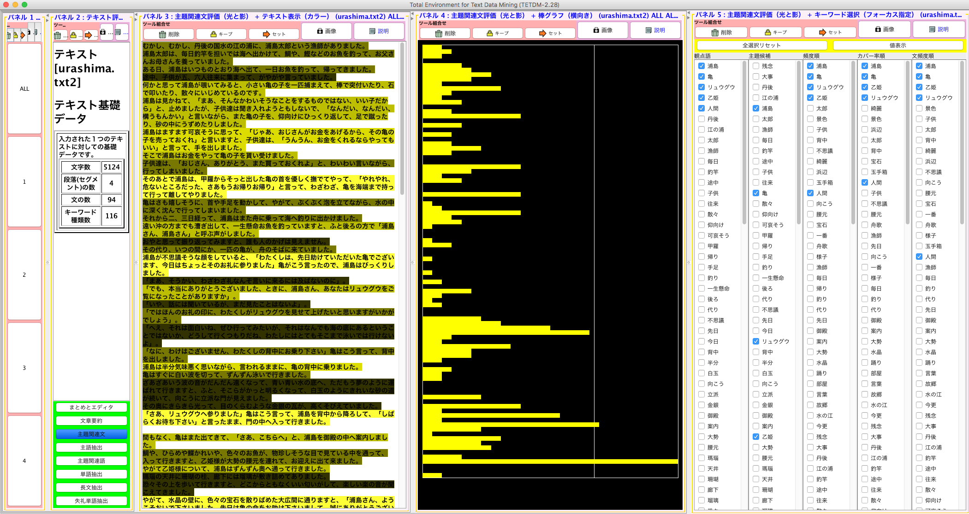Check 残念 in the 主題候補 column

(x=756, y=66)
